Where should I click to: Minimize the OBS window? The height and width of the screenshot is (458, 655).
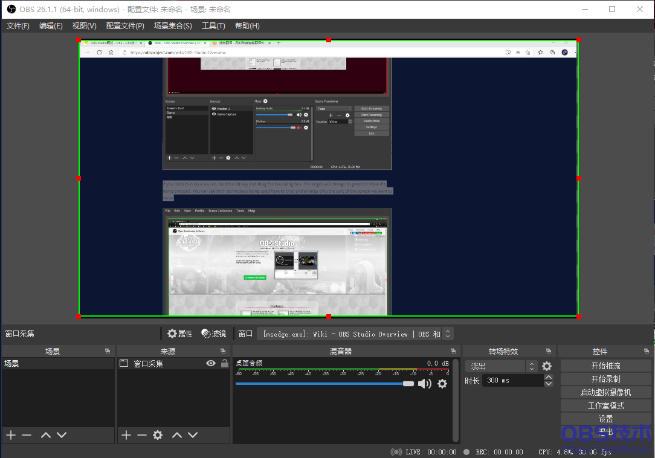585,9
